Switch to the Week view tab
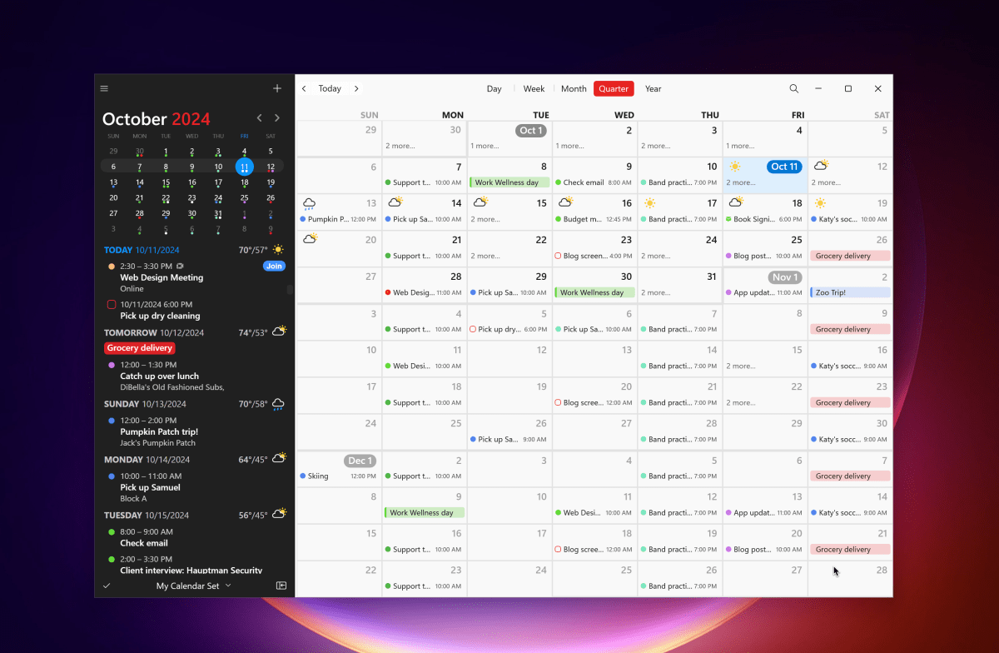Viewport: 999px width, 653px height. (534, 88)
